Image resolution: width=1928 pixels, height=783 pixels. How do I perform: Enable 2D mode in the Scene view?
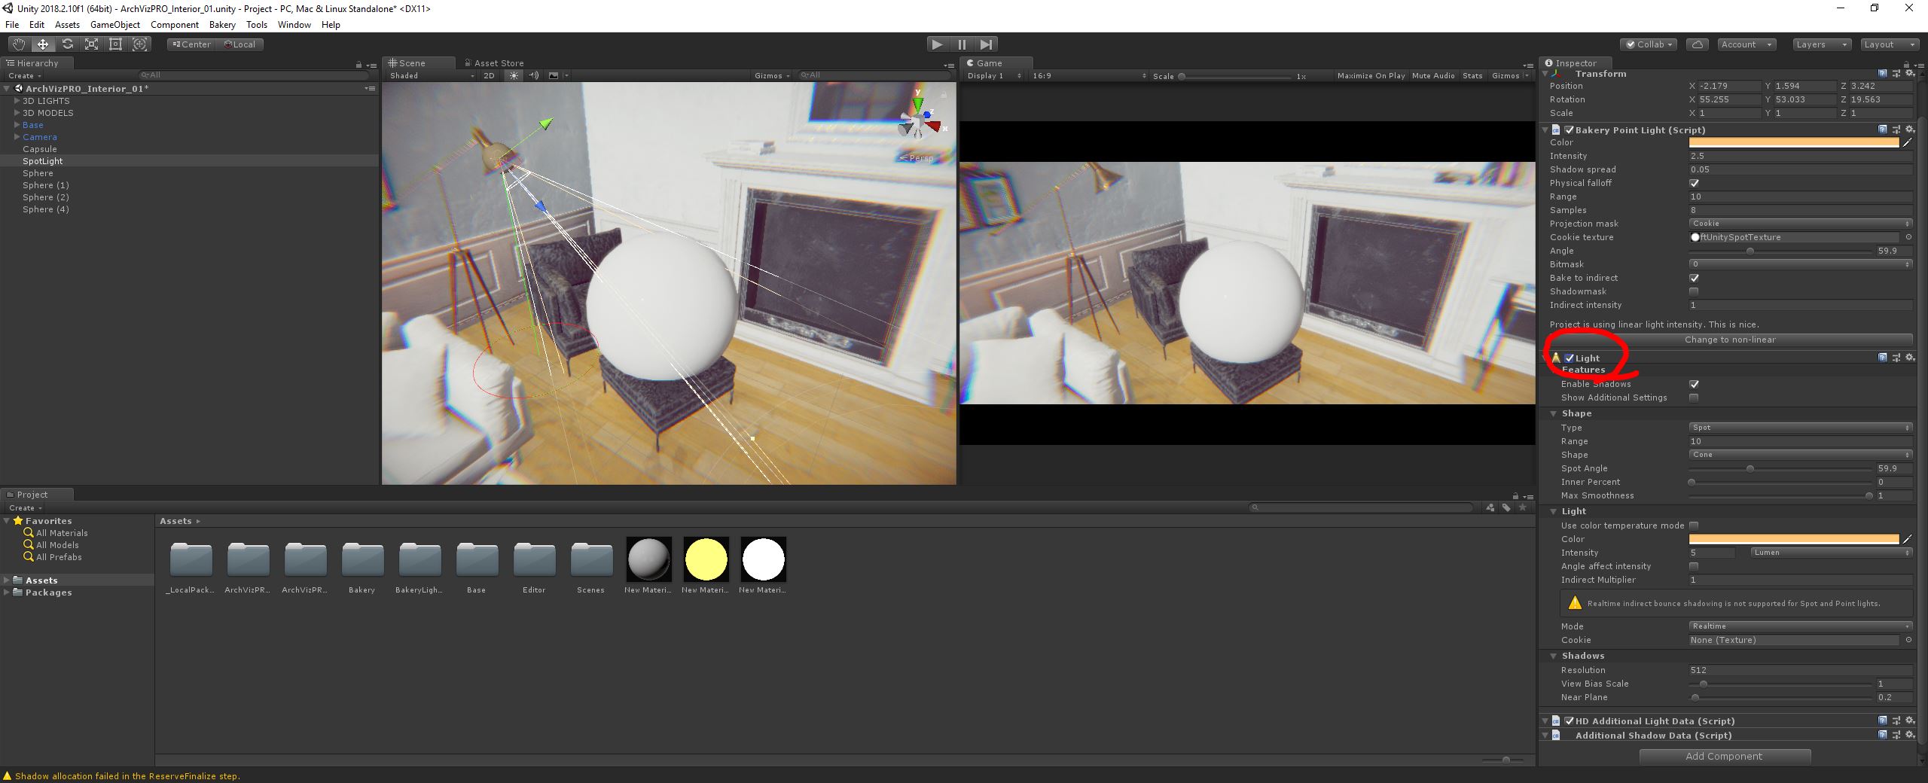(x=490, y=75)
